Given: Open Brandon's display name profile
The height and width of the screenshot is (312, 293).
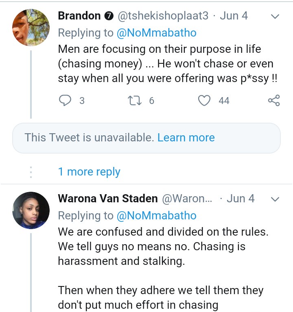Looking at the screenshot, I should click(79, 16).
